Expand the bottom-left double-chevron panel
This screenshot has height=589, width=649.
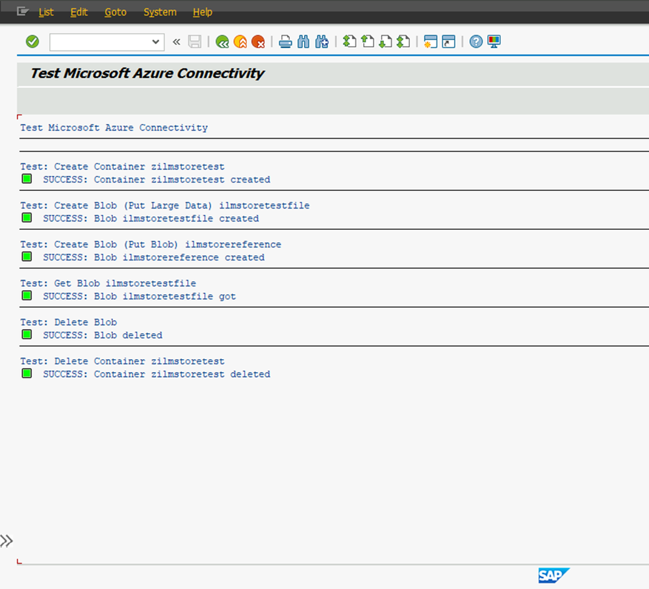(6, 540)
